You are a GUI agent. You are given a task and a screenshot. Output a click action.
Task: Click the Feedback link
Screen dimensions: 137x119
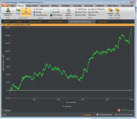click(x=87, y=115)
